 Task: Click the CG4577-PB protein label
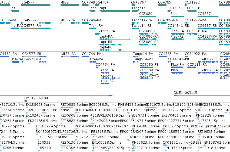(32, 54)
